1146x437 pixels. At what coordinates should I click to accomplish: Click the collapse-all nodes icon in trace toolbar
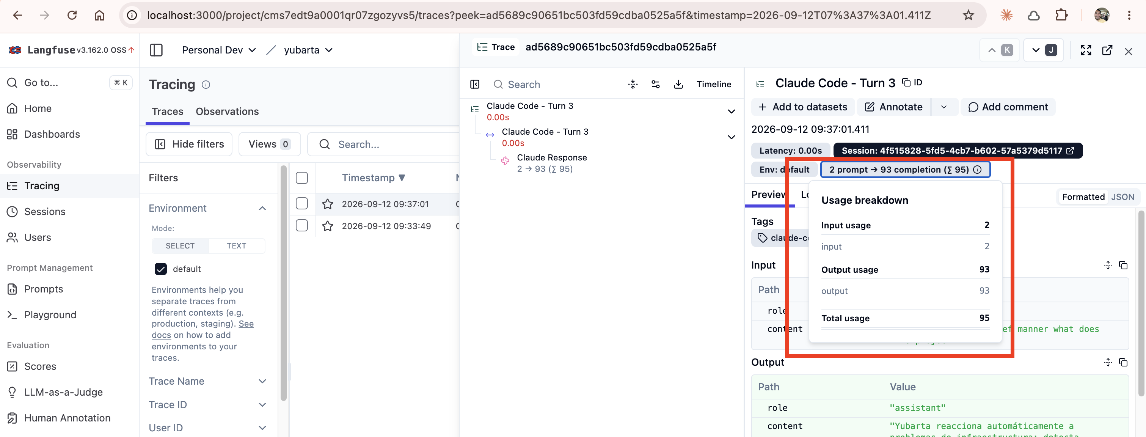pos(633,84)
